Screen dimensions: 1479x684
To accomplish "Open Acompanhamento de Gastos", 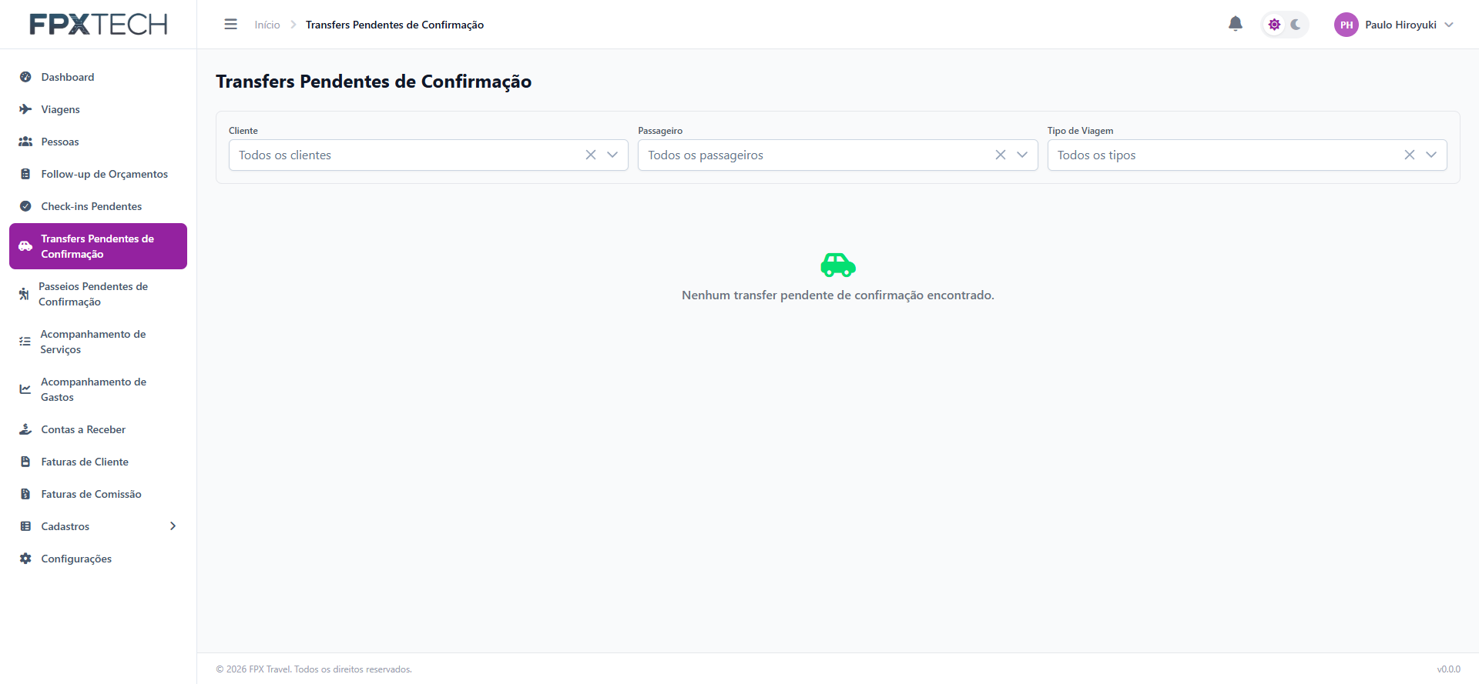I will tap(98, 389).
